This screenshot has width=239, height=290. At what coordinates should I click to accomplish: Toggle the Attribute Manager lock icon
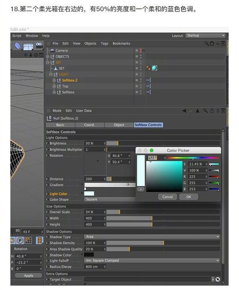(x=212, y=111)
